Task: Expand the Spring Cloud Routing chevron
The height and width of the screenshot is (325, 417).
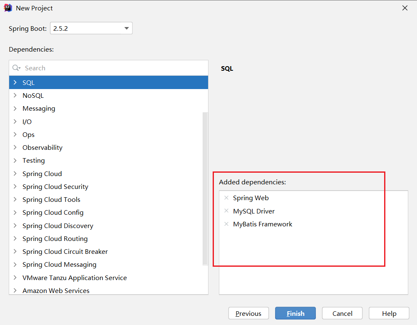Action: [x=15, y=238]
